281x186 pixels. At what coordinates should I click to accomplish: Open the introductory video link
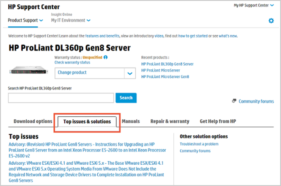(x=159, y=36)
